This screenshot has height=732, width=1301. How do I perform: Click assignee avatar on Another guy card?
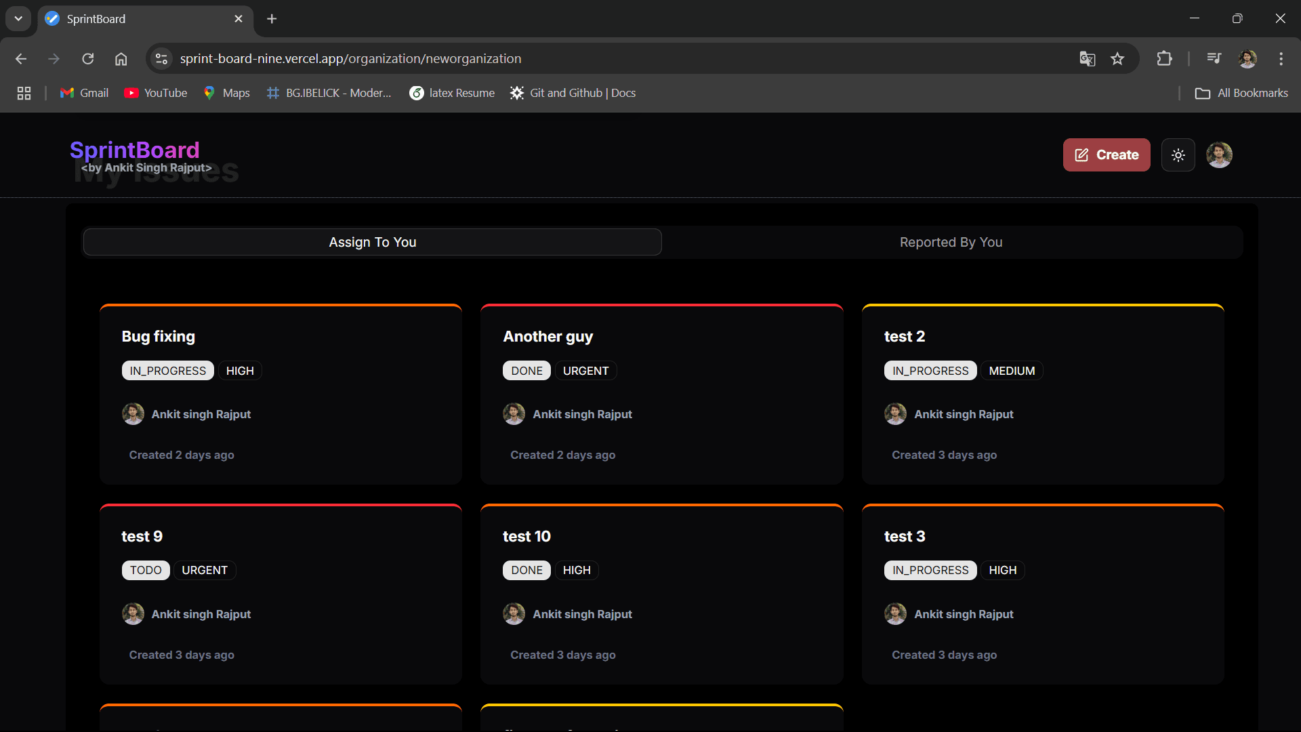click(514, 413)
